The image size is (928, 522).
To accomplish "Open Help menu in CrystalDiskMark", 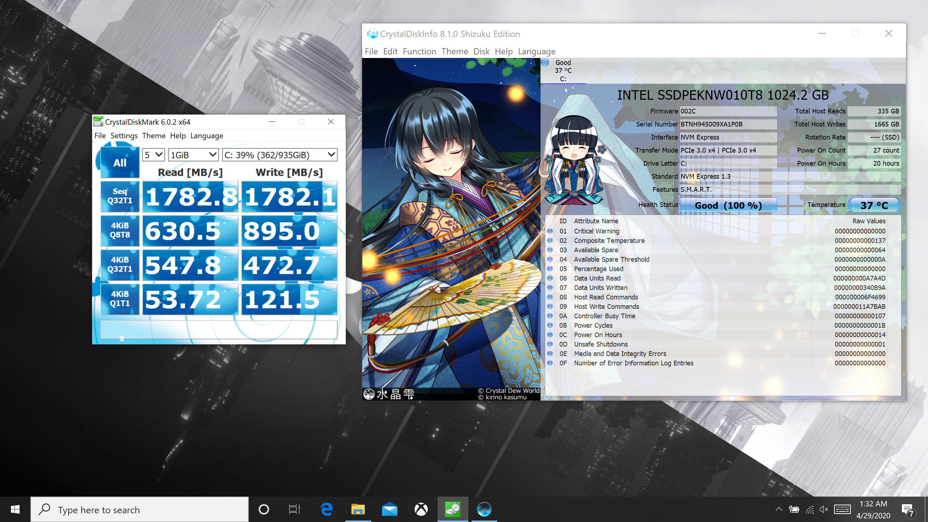I will pos(178,136).
